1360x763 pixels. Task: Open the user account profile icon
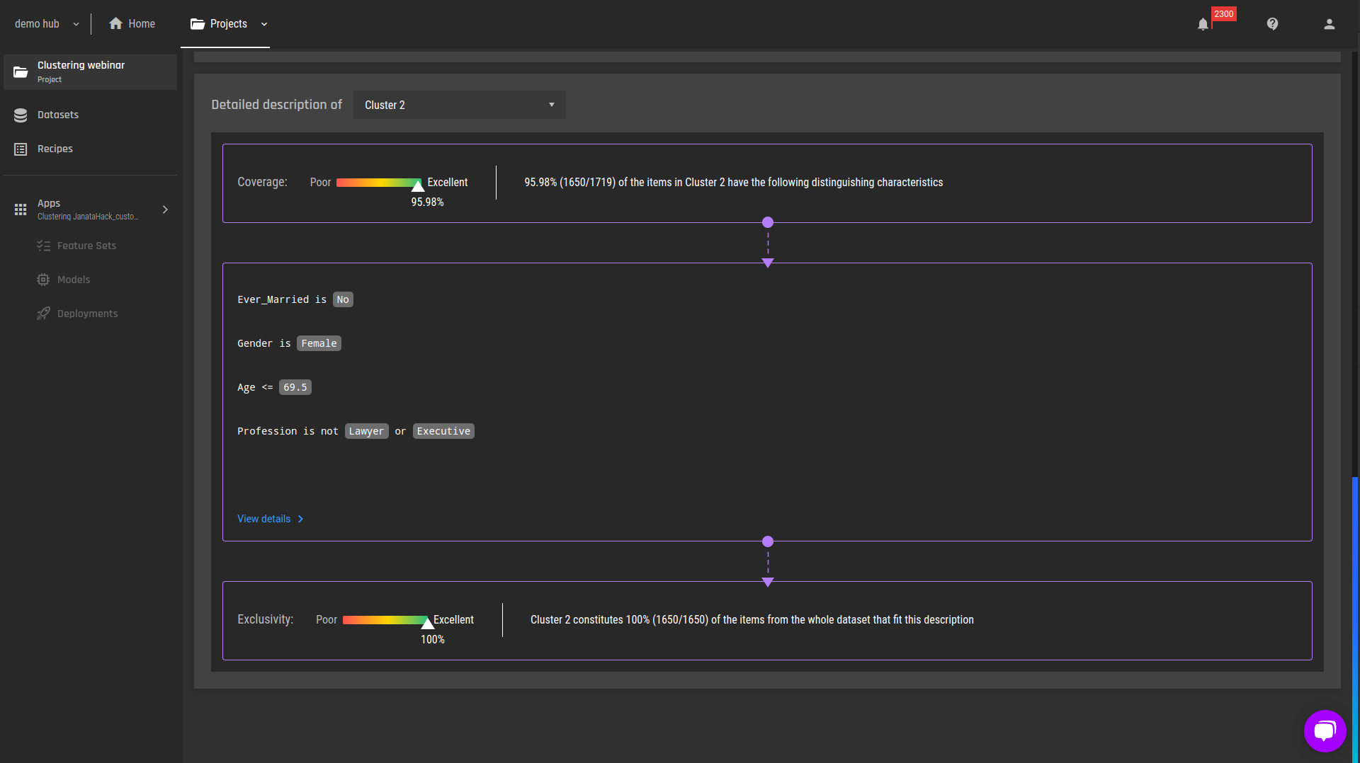tap(1330, 24)
